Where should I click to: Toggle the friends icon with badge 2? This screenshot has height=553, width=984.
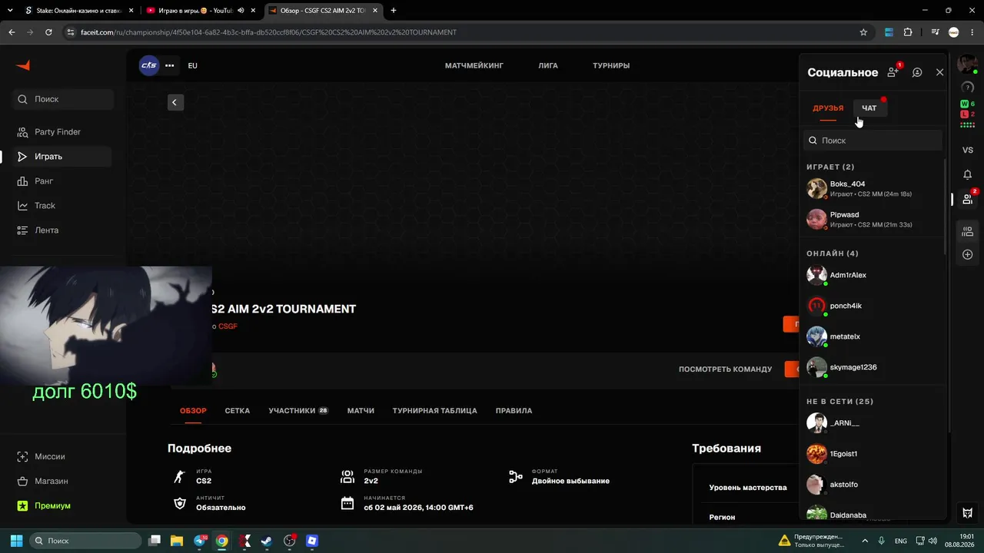968,199
